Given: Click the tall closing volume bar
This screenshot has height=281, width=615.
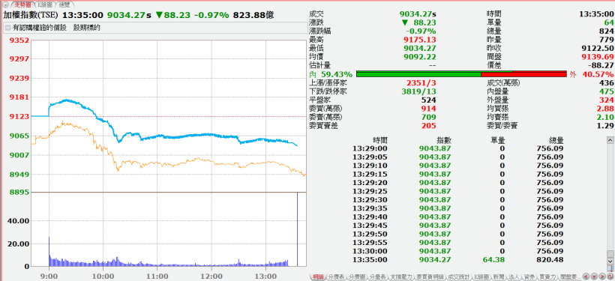Looking at the screenshot, I should click(x=297, y=229).
